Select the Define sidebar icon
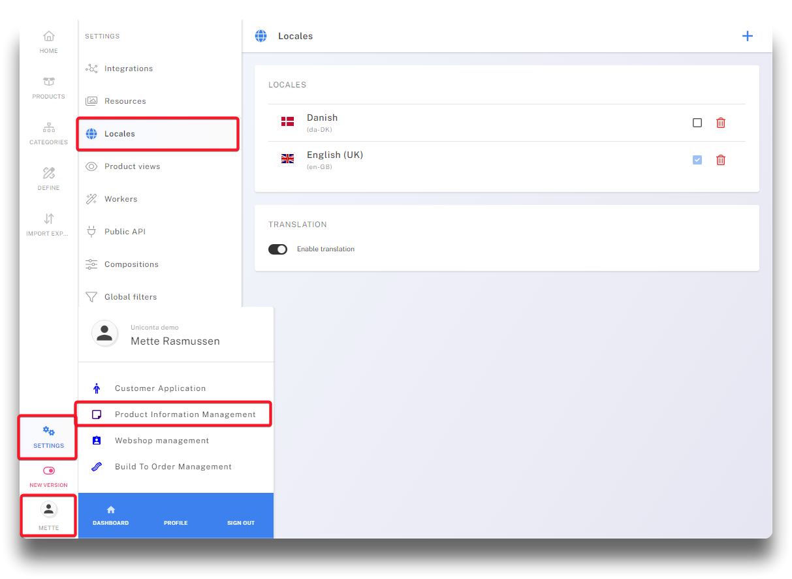Viewport: 792px width, 579px height. click(x=49, y=179)
